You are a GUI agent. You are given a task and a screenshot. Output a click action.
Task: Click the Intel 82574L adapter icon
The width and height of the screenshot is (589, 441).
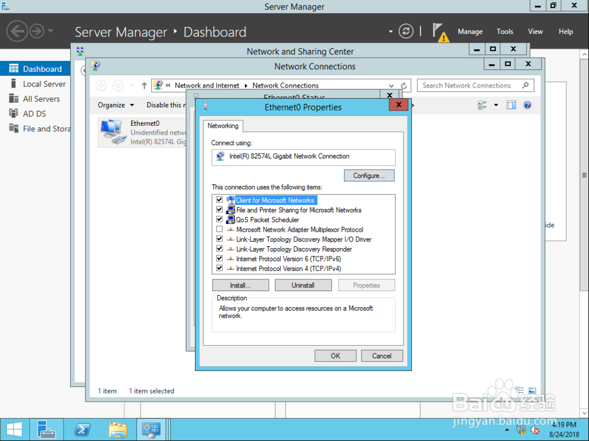point(220,156)
